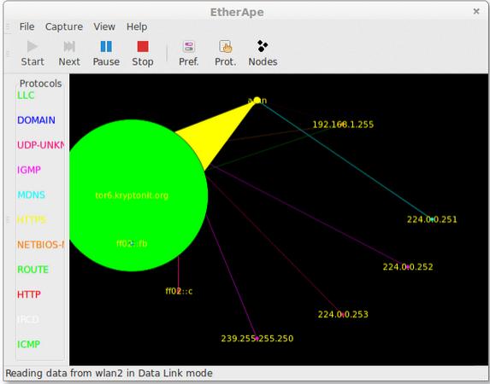Click the IGMP protocol label

29,170
